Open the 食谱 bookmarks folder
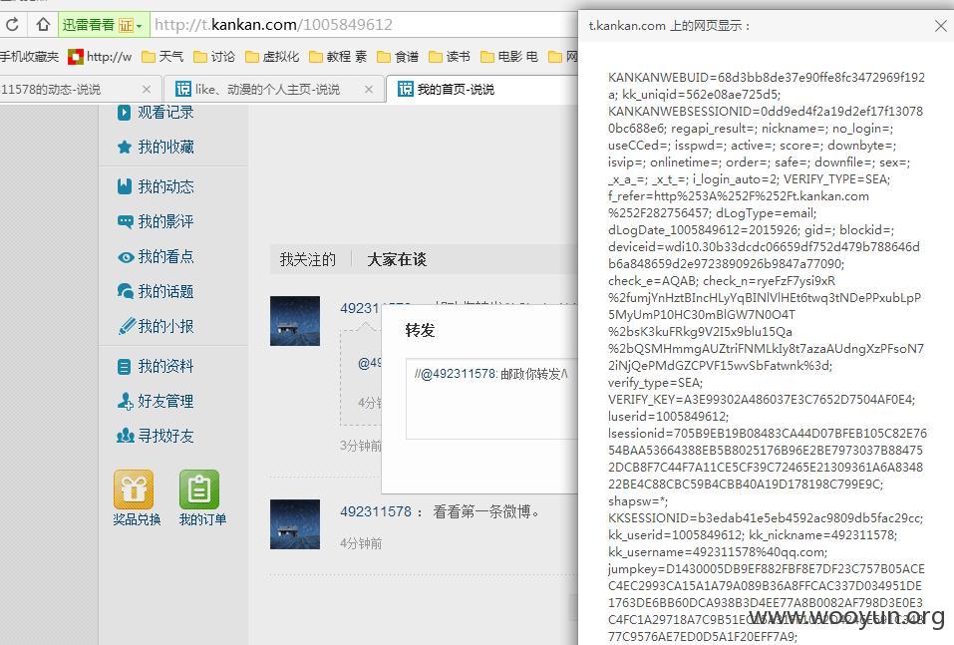Viewport: 954px width, 645px height. point(398,57)
